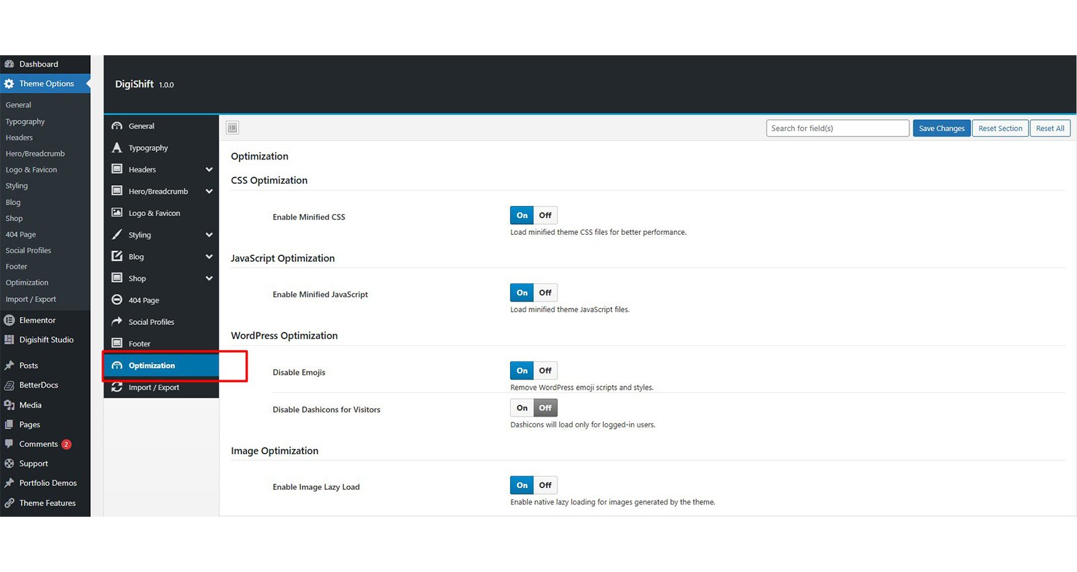Open the General options tab in panel
This screenshot has height=572, width=1077.
[x=141, y=126]
